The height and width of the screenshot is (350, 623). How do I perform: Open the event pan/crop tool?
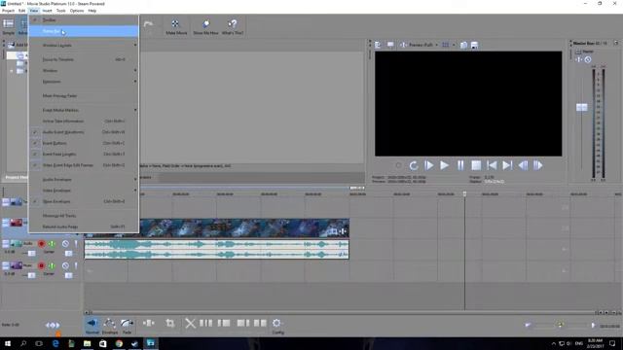coord(170,323)
